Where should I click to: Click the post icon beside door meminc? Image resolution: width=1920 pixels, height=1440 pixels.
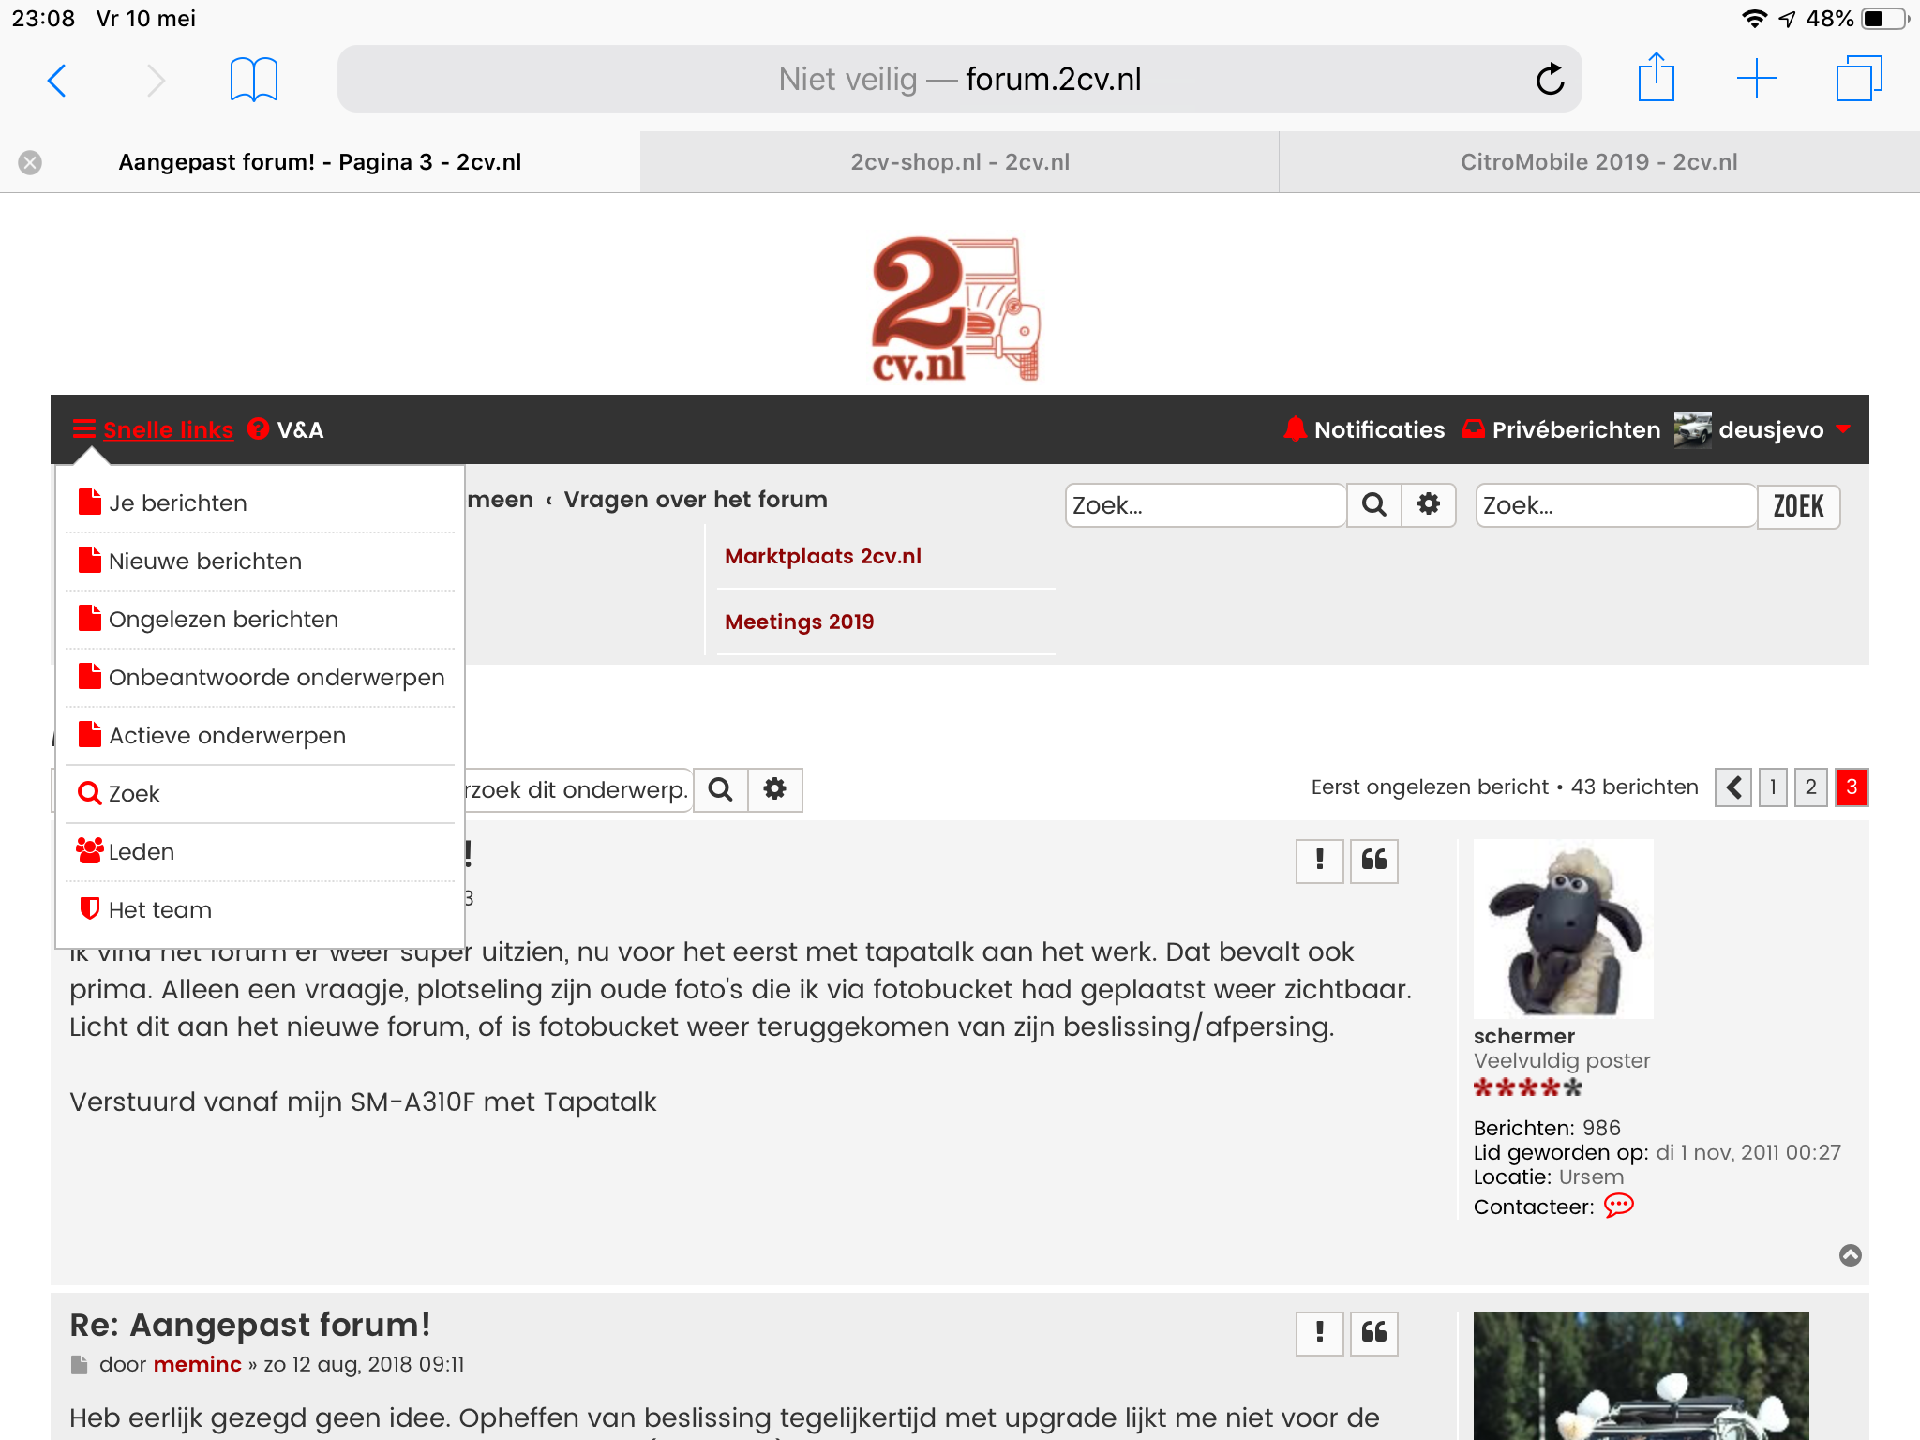pos(80,1365)
